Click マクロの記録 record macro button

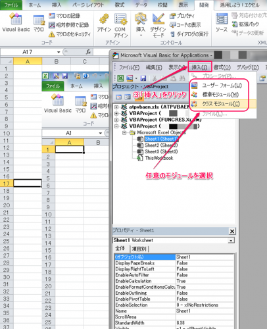tap(64, 16)
